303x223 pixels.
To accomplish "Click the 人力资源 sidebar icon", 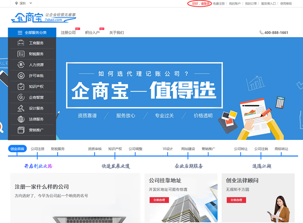I will point(21,65).
